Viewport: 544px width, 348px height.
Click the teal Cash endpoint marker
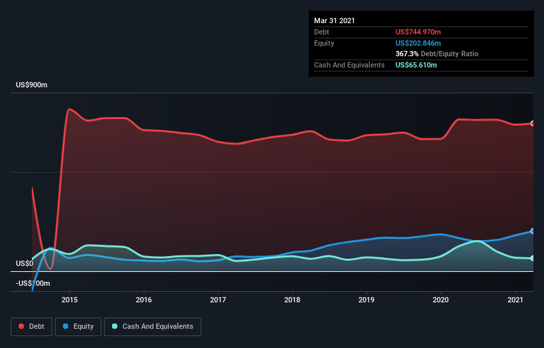click(533, 258)
